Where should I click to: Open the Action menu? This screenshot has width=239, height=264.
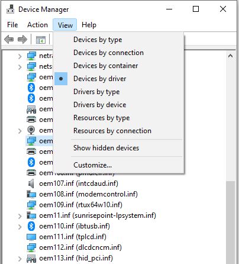(37, 25)
